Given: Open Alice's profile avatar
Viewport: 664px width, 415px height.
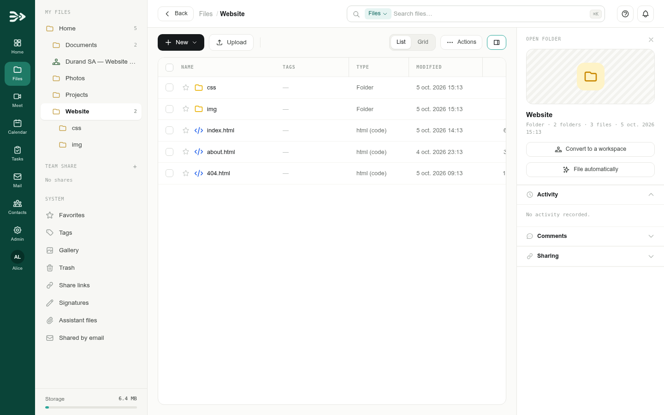Looking at the screenshot, I should pos(18,257).
